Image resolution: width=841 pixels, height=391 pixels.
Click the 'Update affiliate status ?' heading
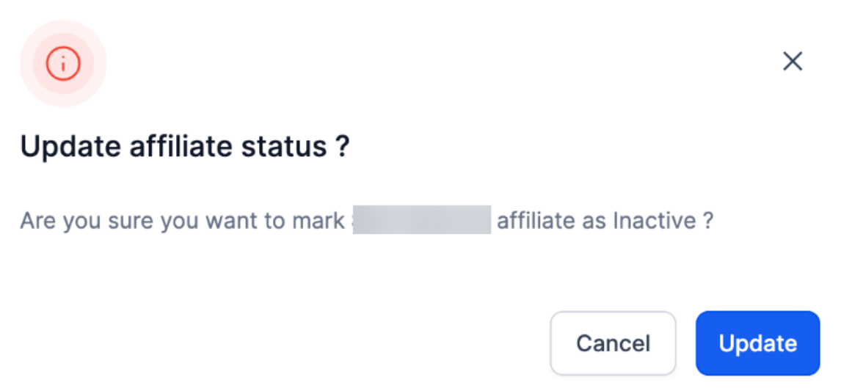click(184, 147)
